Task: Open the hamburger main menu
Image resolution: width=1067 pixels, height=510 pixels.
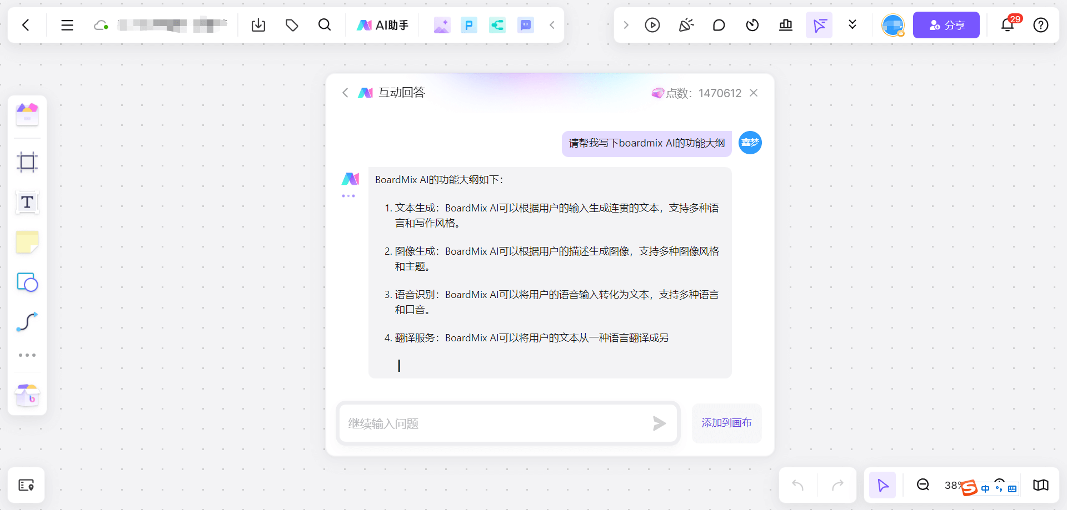Action: point(67,25)
